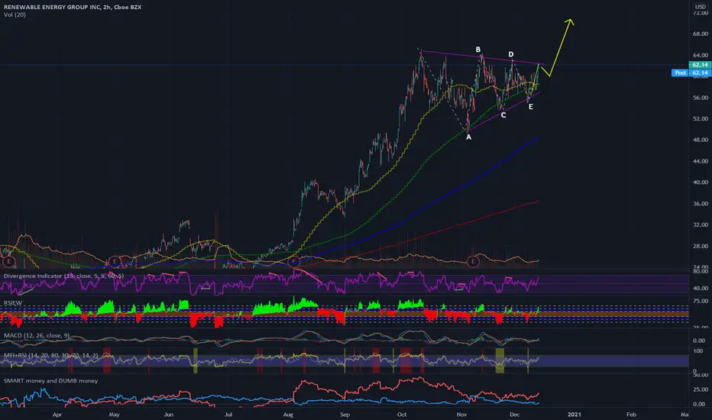The width and height of the screenshot is (712, 420).
Task: Select the MACD (12, 26, close, 9) legend
Action: click(37, 335)
